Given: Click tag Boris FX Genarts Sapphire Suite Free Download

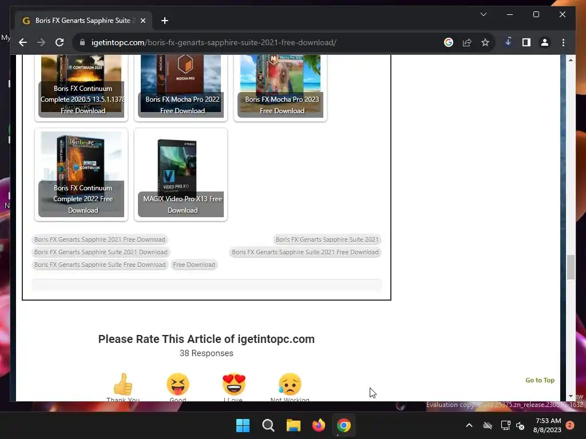Looking at the screenshot, I should click(x=100, y=265).
